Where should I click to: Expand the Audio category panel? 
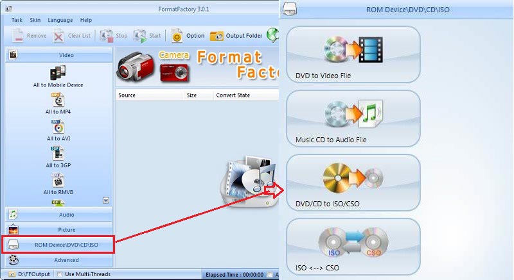pos(58,214)
